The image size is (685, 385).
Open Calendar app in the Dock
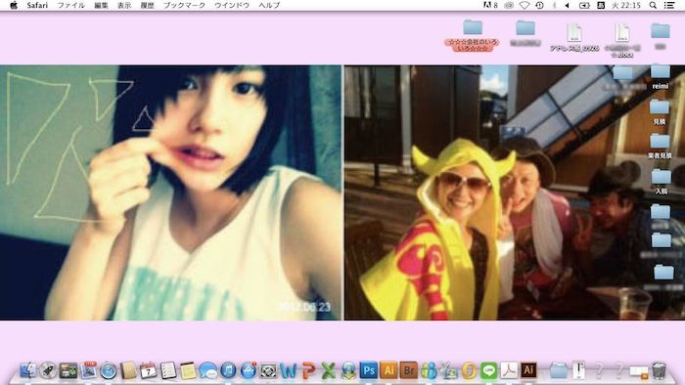148,370
